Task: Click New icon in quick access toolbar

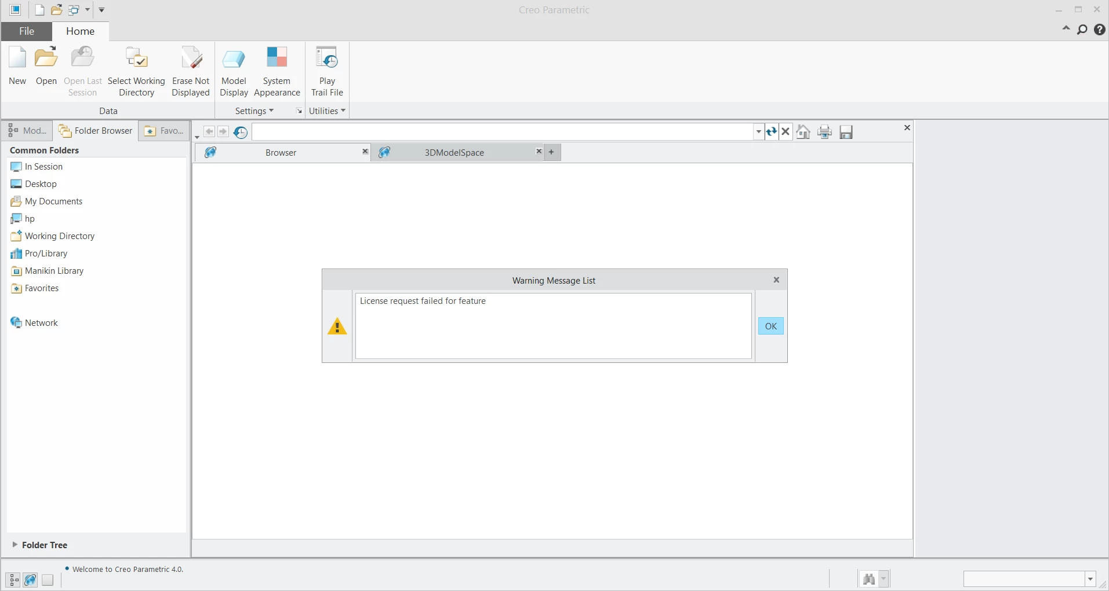Action: click(x=39, y=10)
